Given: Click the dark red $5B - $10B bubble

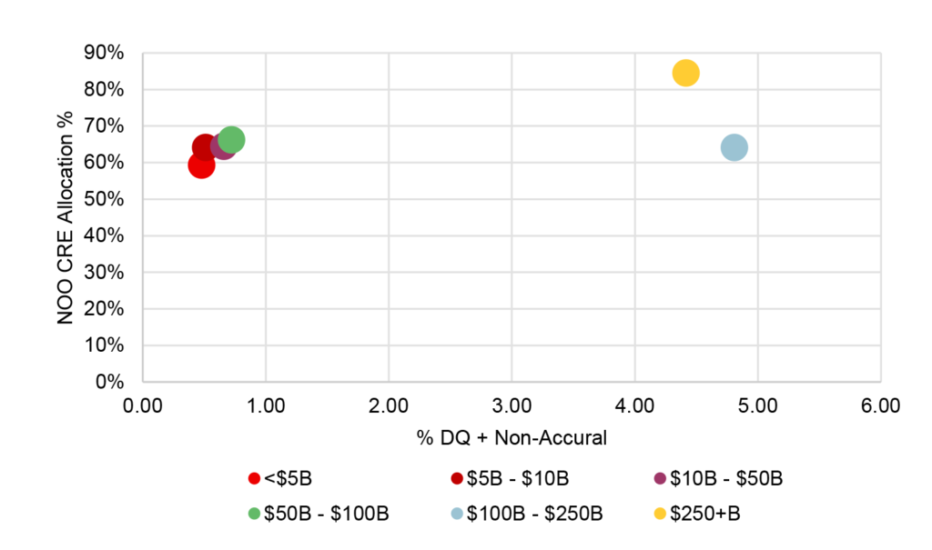Looking at the screenshot, I should 204,147.
